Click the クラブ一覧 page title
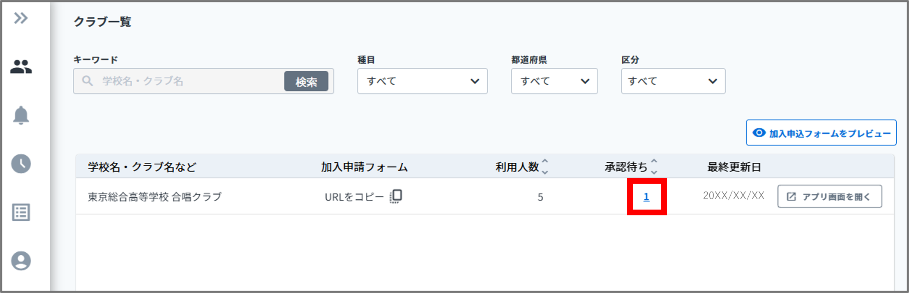This screenshot has height=293, width=909. 102,21
